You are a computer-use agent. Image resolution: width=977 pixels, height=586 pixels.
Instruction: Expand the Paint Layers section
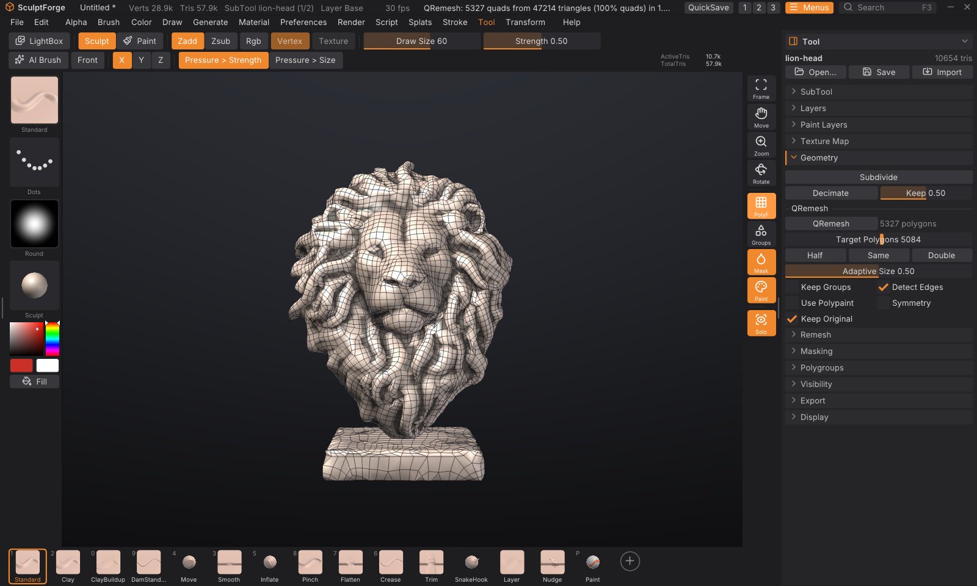click(879, 125)
